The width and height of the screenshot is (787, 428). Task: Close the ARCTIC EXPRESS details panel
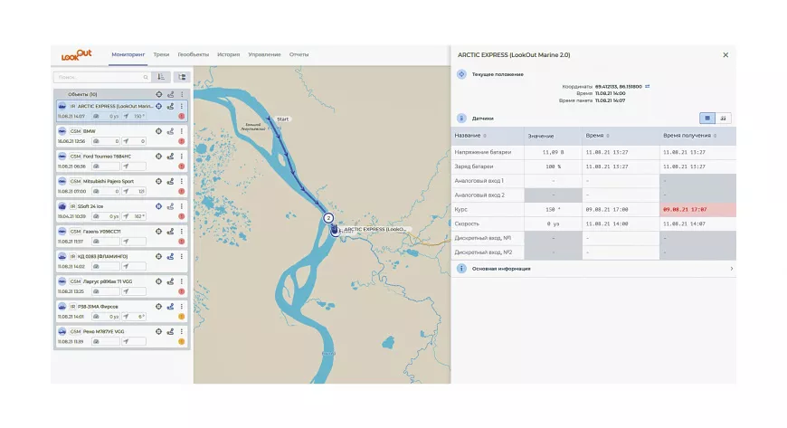click(x=725, y=55)
